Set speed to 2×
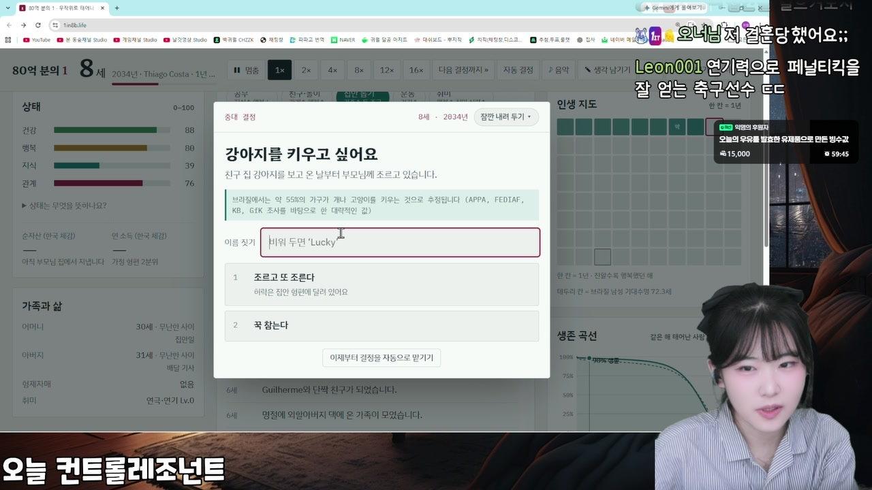This screenshot has width=872, height=490. click(x=306, y=70)
